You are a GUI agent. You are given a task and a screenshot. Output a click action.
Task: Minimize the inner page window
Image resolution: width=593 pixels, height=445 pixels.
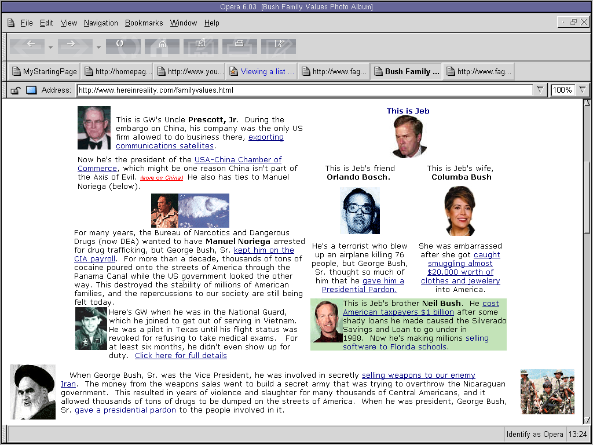563,23
